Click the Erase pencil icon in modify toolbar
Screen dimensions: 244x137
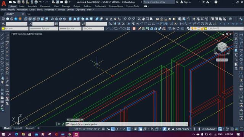(140, 29)
